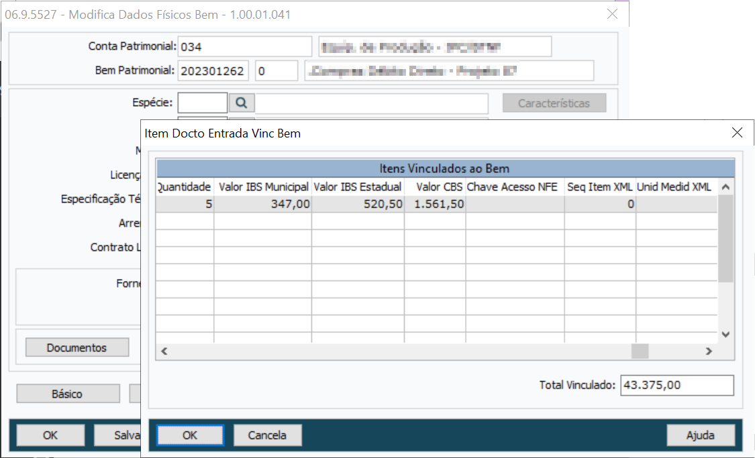The width and height of the screenshot is (755, 458).
Task: Click the partially hidden Salva button
Action: pos(117,435)
